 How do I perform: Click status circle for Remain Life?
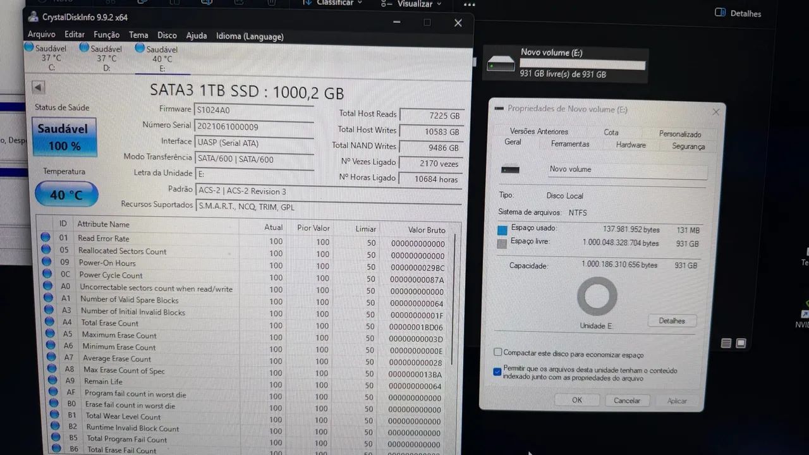[x=51, y=381]
